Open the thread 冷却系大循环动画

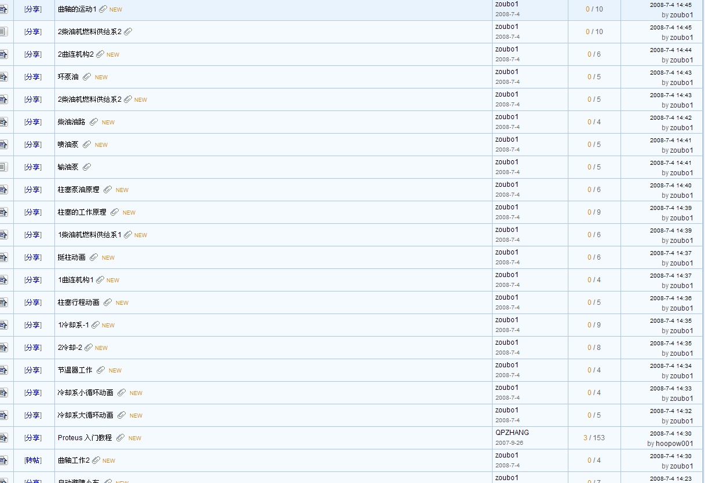(x=86, y=415)
